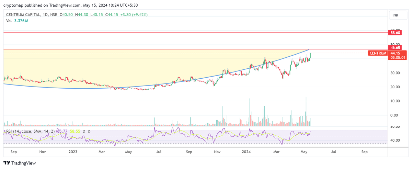Click the 20.00 price scale label
This screenshot has height=169, width=412.
coord(395,87)
